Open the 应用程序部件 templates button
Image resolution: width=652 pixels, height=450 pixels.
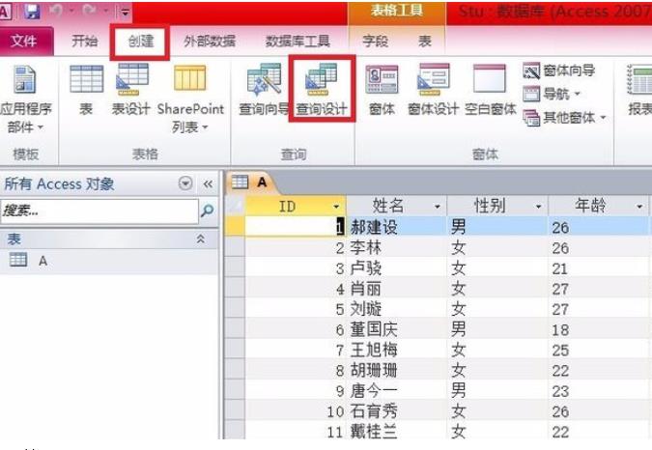pyautogui.click(x=25, y=98)
